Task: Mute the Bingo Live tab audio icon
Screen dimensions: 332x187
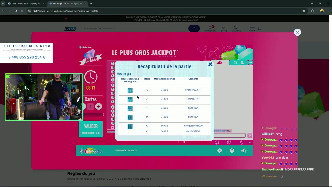Action: pyautogui.click(x=81, y=4)
